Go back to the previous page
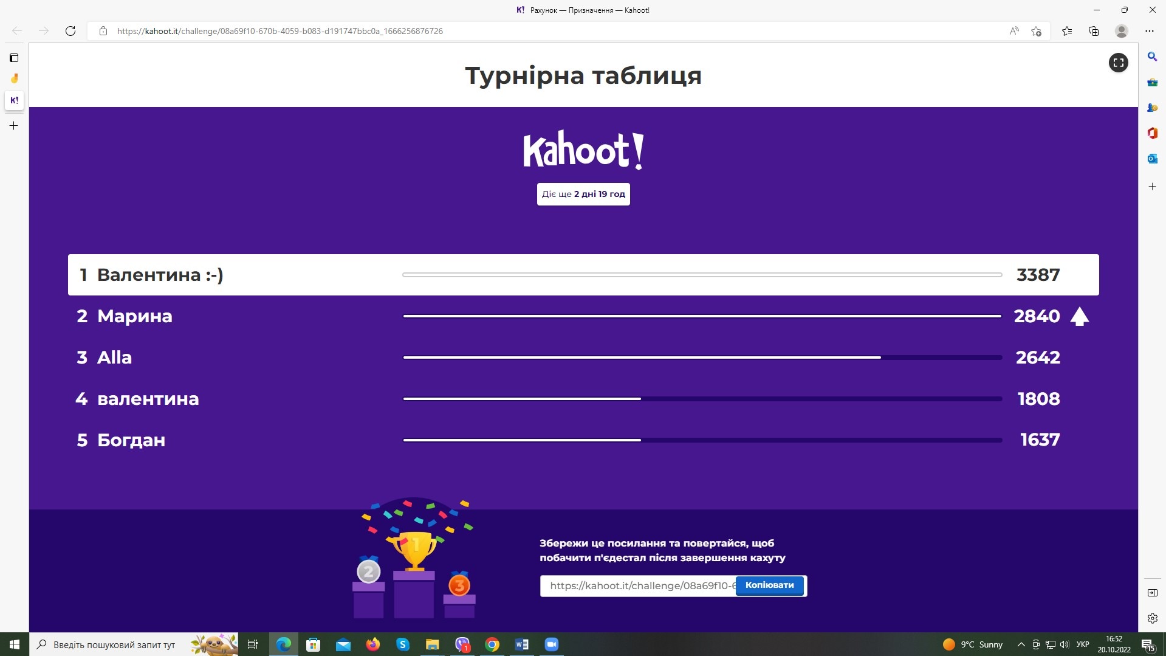1166x656 pixels. pyautogui.click(x=17, y=31)
